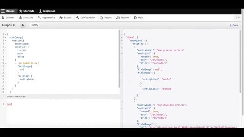Click the Shortcuts star icon
Image resolution: width=244 pixels, height=137 pixels.
point(21,11)
